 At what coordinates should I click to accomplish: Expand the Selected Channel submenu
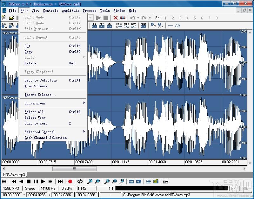[40, 131]
